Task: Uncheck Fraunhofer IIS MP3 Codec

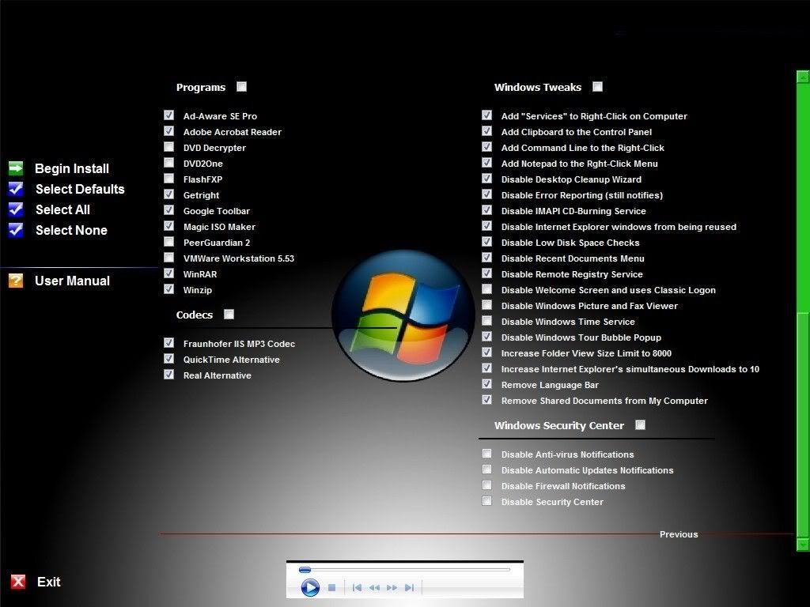Action: pyautogui.click(x=169, y=343)
